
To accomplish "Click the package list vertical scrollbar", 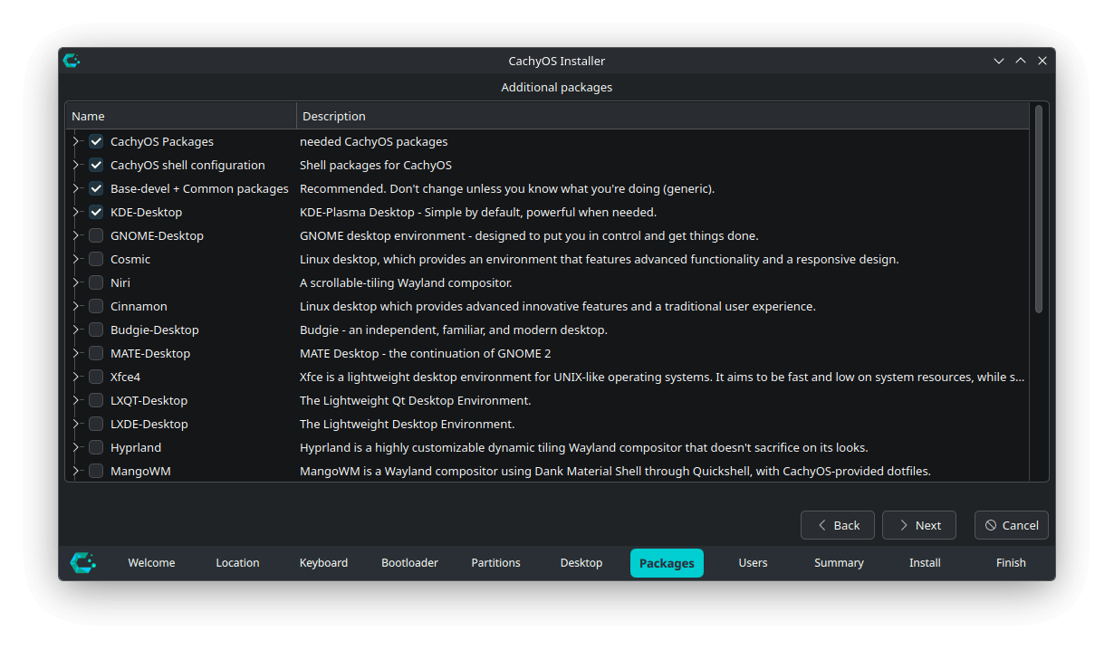I will coord(1039,210).
